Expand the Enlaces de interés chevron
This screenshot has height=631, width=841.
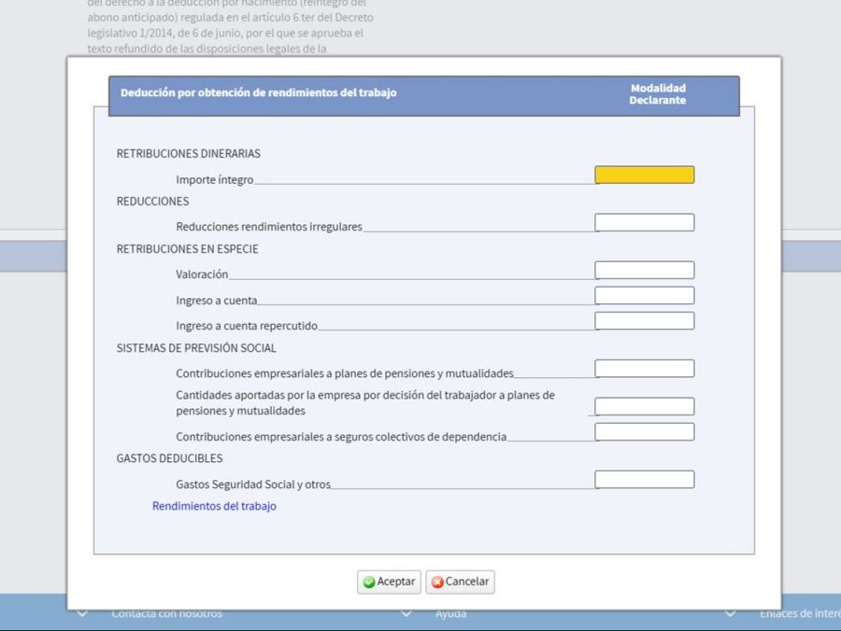point(730,613)
